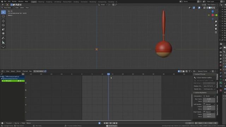Viewport: 226px width, 127px height.
Task: Select the Move tool
Action: tap(3, 21)
